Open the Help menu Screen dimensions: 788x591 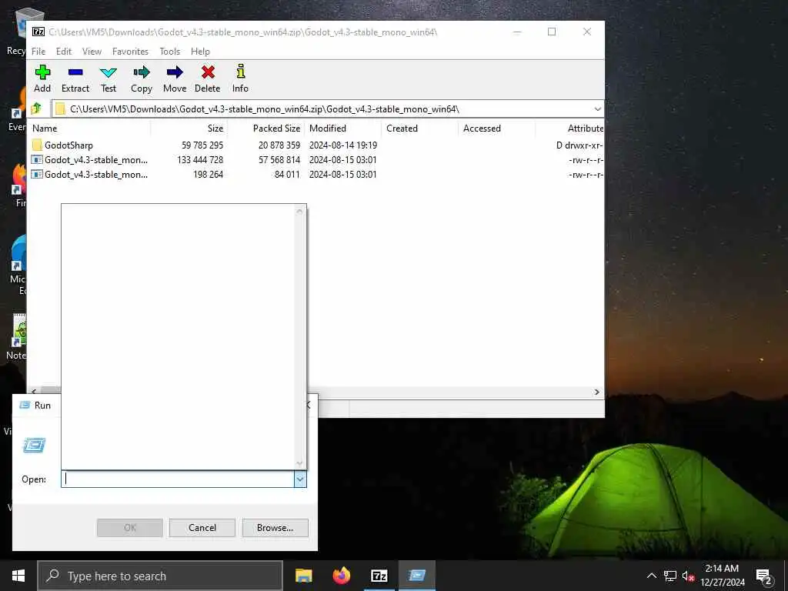(200, 52)
